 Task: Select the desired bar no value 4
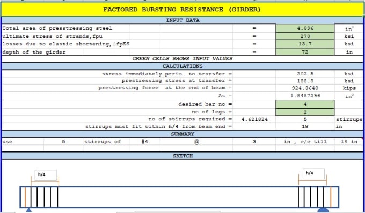(x=305, y=104)
